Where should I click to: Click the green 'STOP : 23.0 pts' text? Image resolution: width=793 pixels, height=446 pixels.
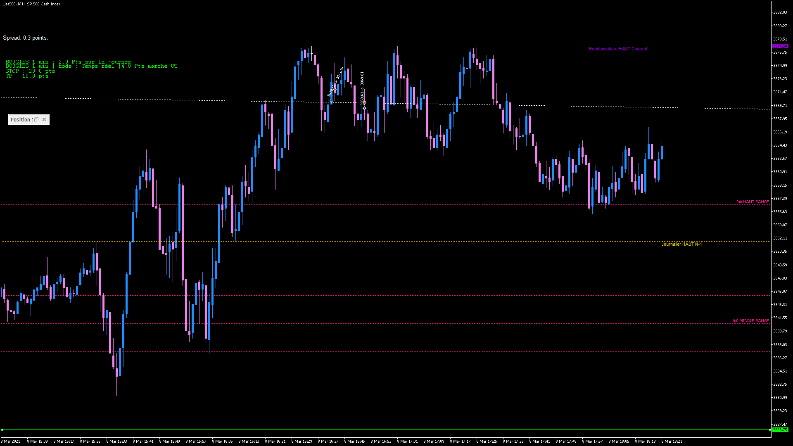click(x=30, y=71)
